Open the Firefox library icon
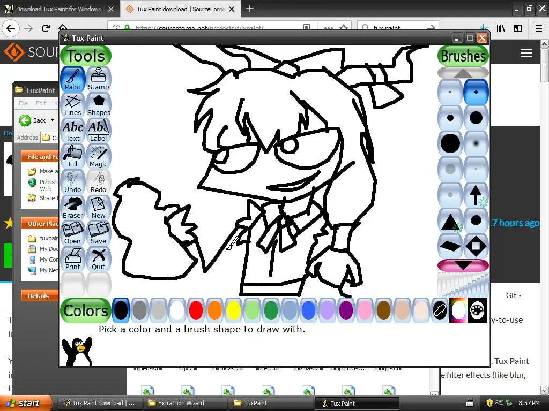The height and width of the screenshot is (411, 549). [x=501, y=28]
